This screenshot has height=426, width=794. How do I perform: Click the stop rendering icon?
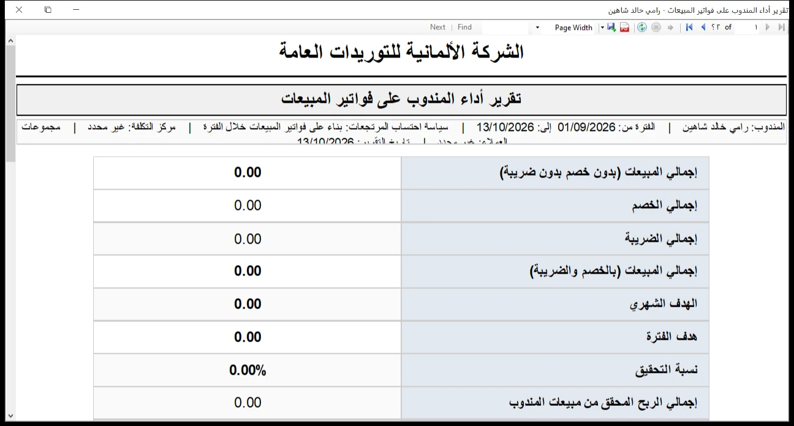[656, 28]
